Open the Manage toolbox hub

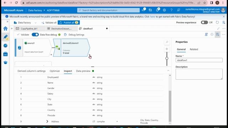(5, 54)
